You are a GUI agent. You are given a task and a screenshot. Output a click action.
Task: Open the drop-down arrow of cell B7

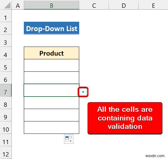click(83, 92)
